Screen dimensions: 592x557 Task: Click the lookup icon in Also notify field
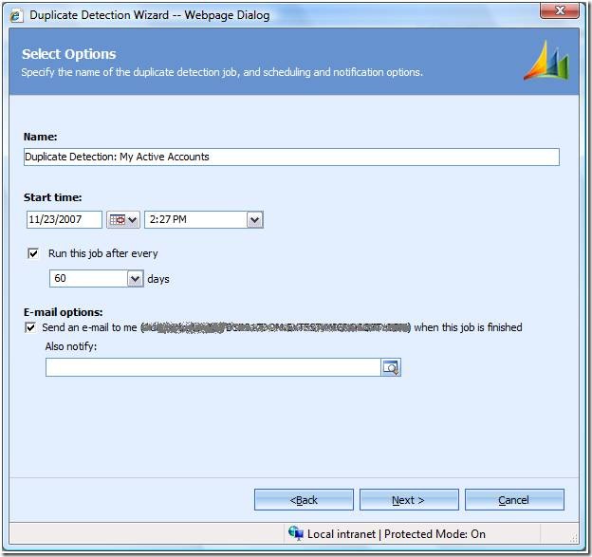pyautogui.click(x=391, y=367)
